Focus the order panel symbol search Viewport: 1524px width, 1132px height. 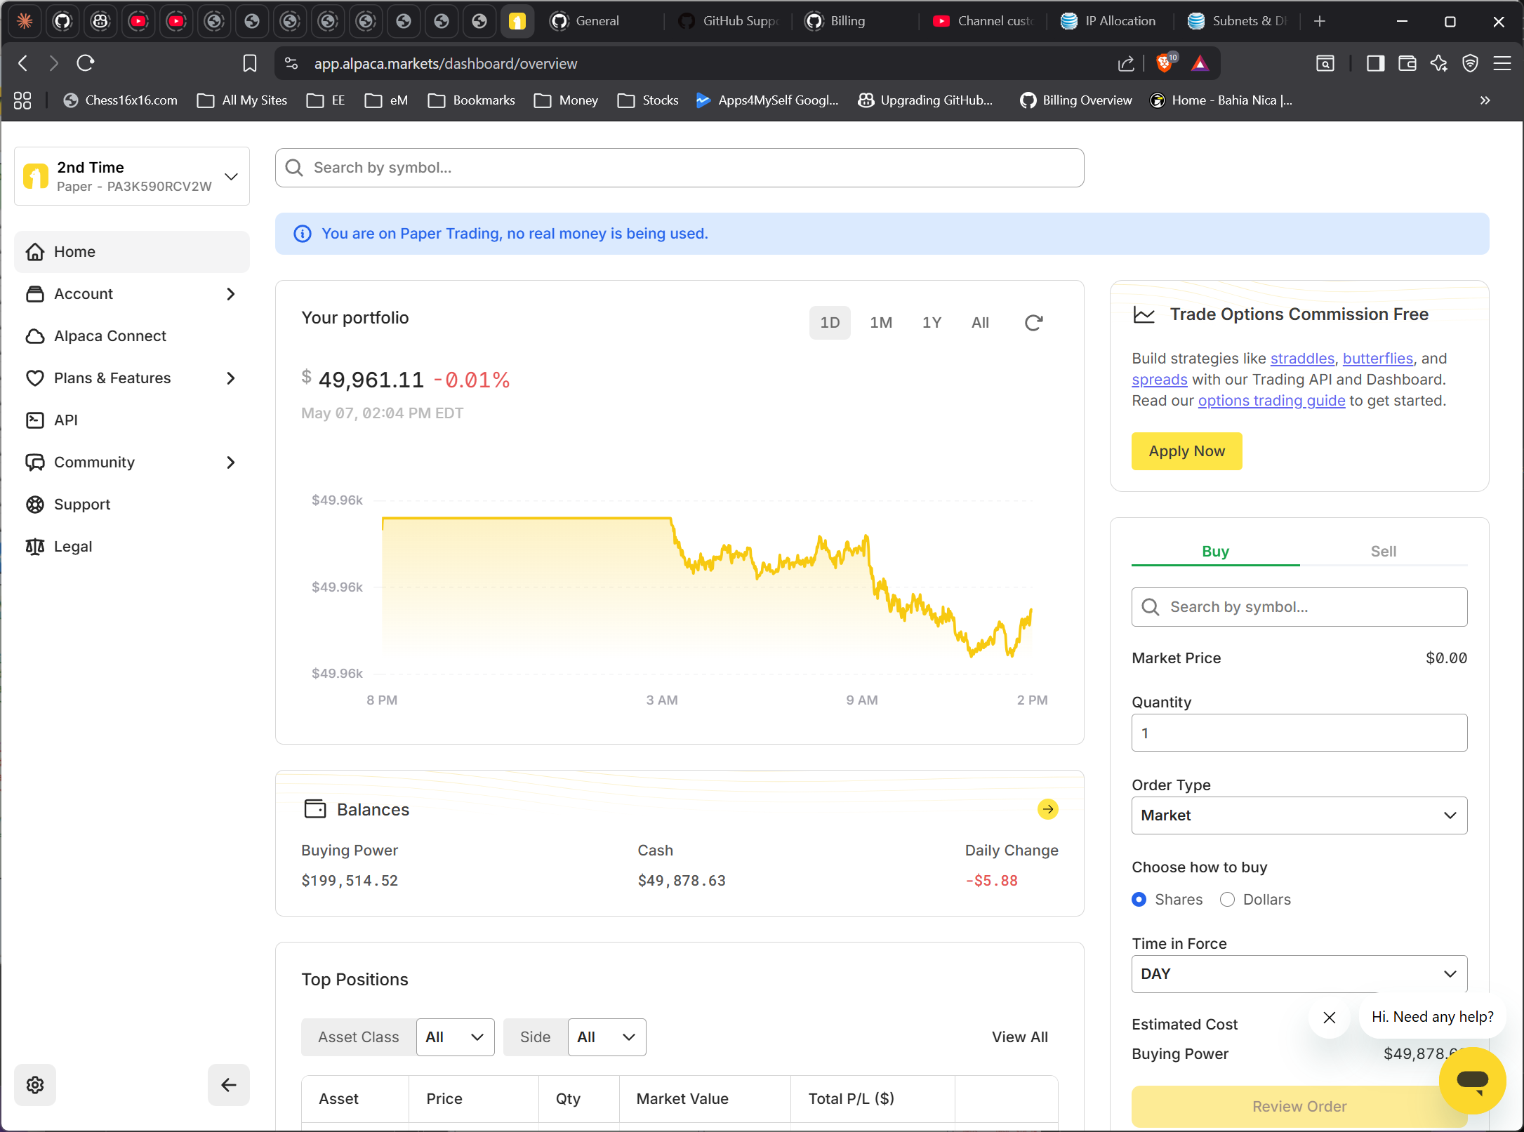[1299, 607]
